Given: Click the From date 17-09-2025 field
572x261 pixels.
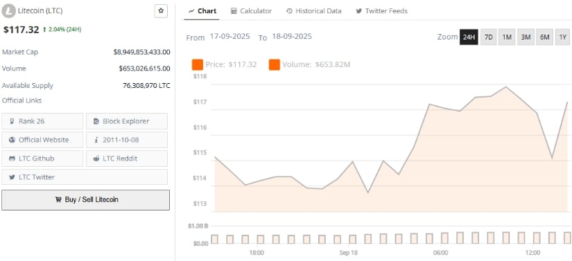Looking at the screenshot, I should pos(229,37).
